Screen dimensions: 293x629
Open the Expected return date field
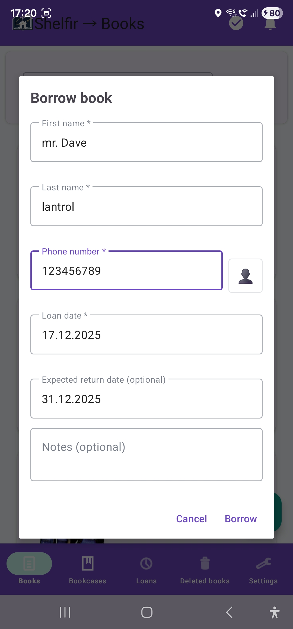click(146, 399)
